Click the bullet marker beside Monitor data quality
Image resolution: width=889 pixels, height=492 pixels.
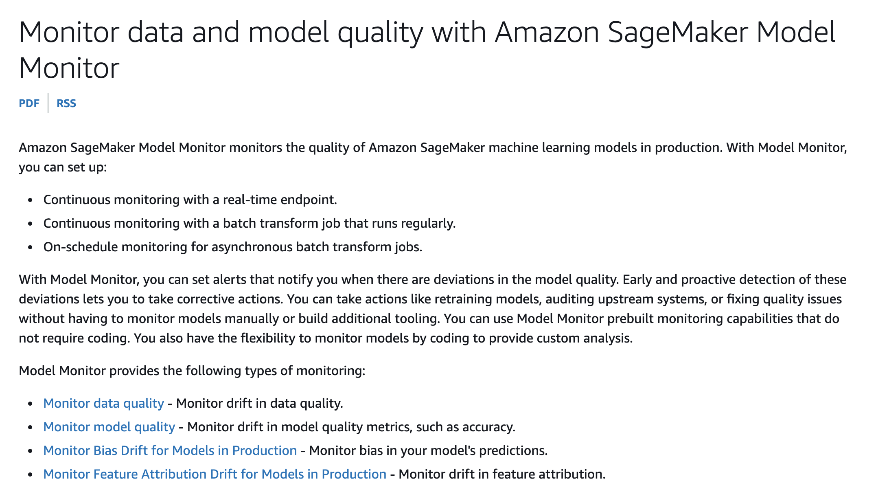(30, 404)
